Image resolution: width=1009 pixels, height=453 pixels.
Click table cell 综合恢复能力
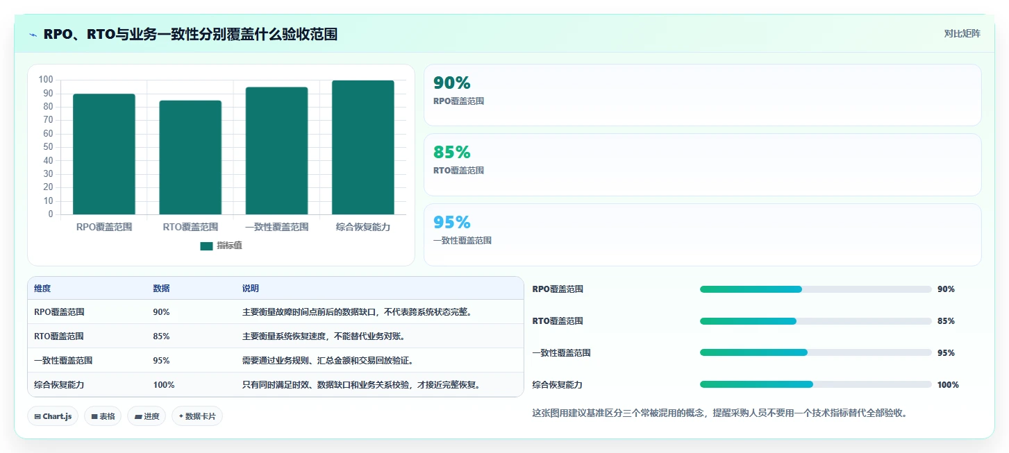click(59, 384)
